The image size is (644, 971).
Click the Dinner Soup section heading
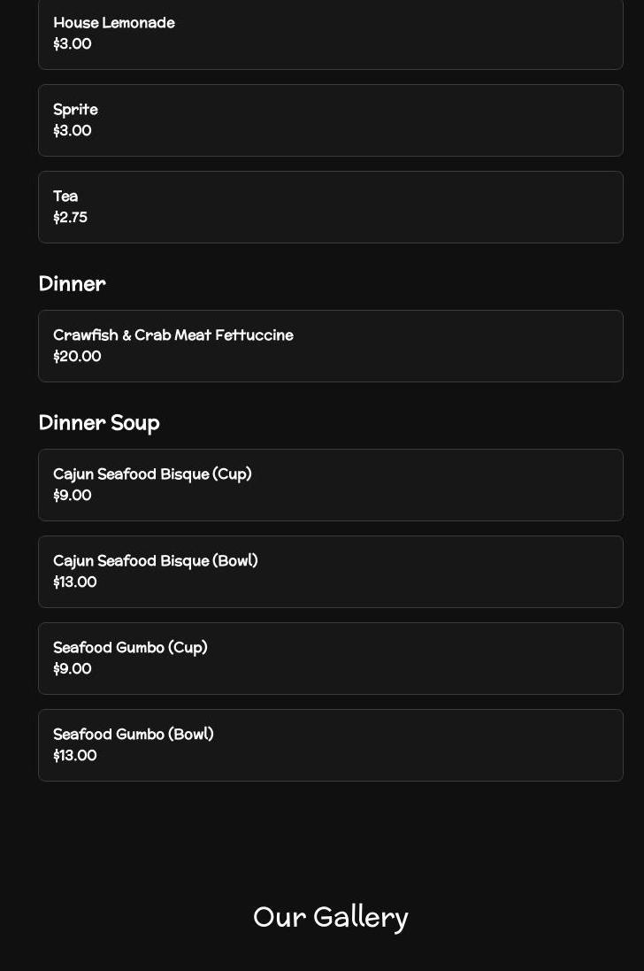(x=99, y=423)
